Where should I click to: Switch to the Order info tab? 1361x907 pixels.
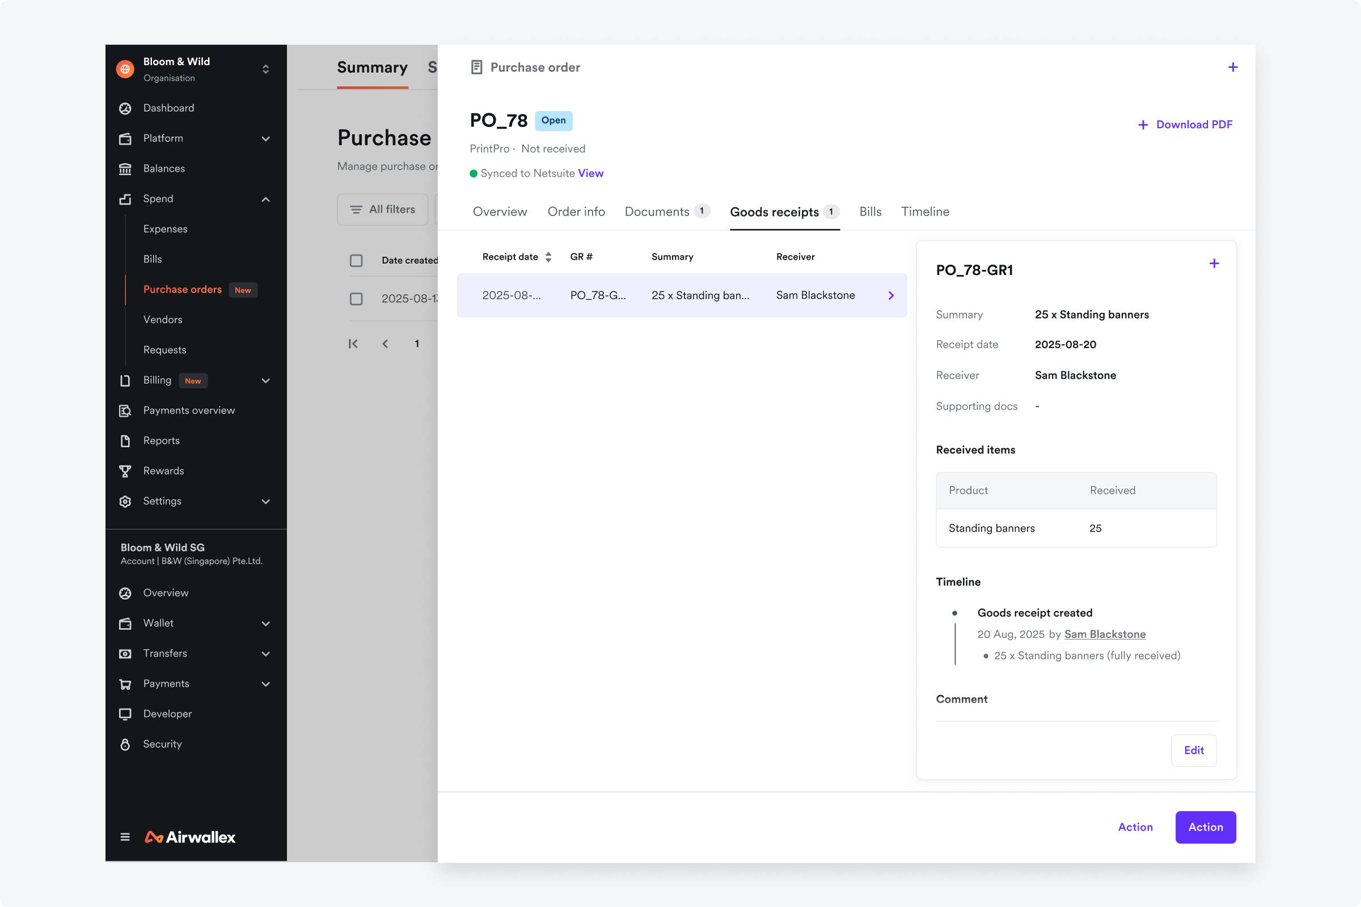pyautogui.click(x=576, y=211)
